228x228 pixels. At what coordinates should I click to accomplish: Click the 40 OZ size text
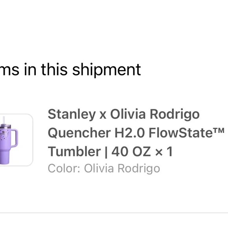coord(131,151)
